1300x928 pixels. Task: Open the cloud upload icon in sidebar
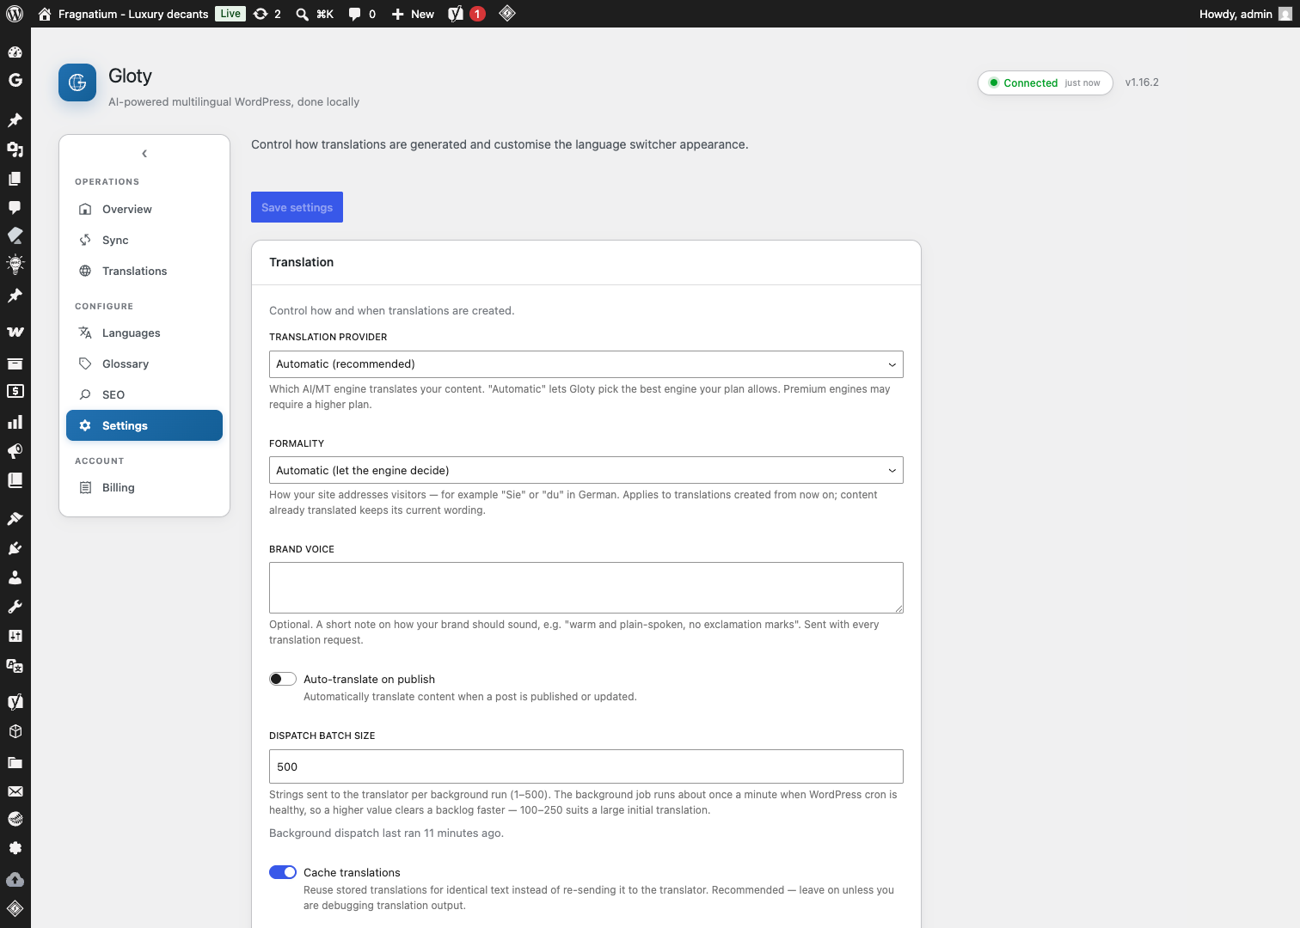(x=15, y=879)
